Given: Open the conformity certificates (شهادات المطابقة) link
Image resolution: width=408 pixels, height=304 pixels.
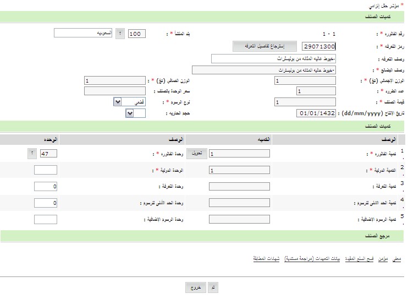Looking at the screenshot, I should (267, 258).
